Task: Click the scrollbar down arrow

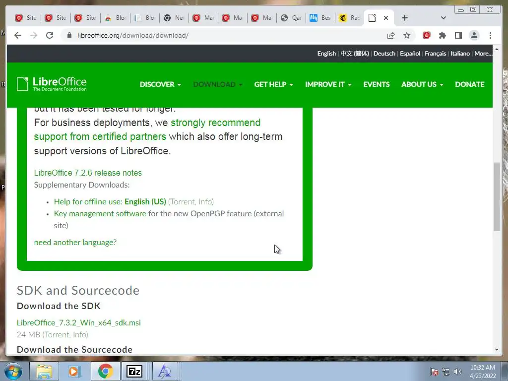Action: [x=497, y=350]
